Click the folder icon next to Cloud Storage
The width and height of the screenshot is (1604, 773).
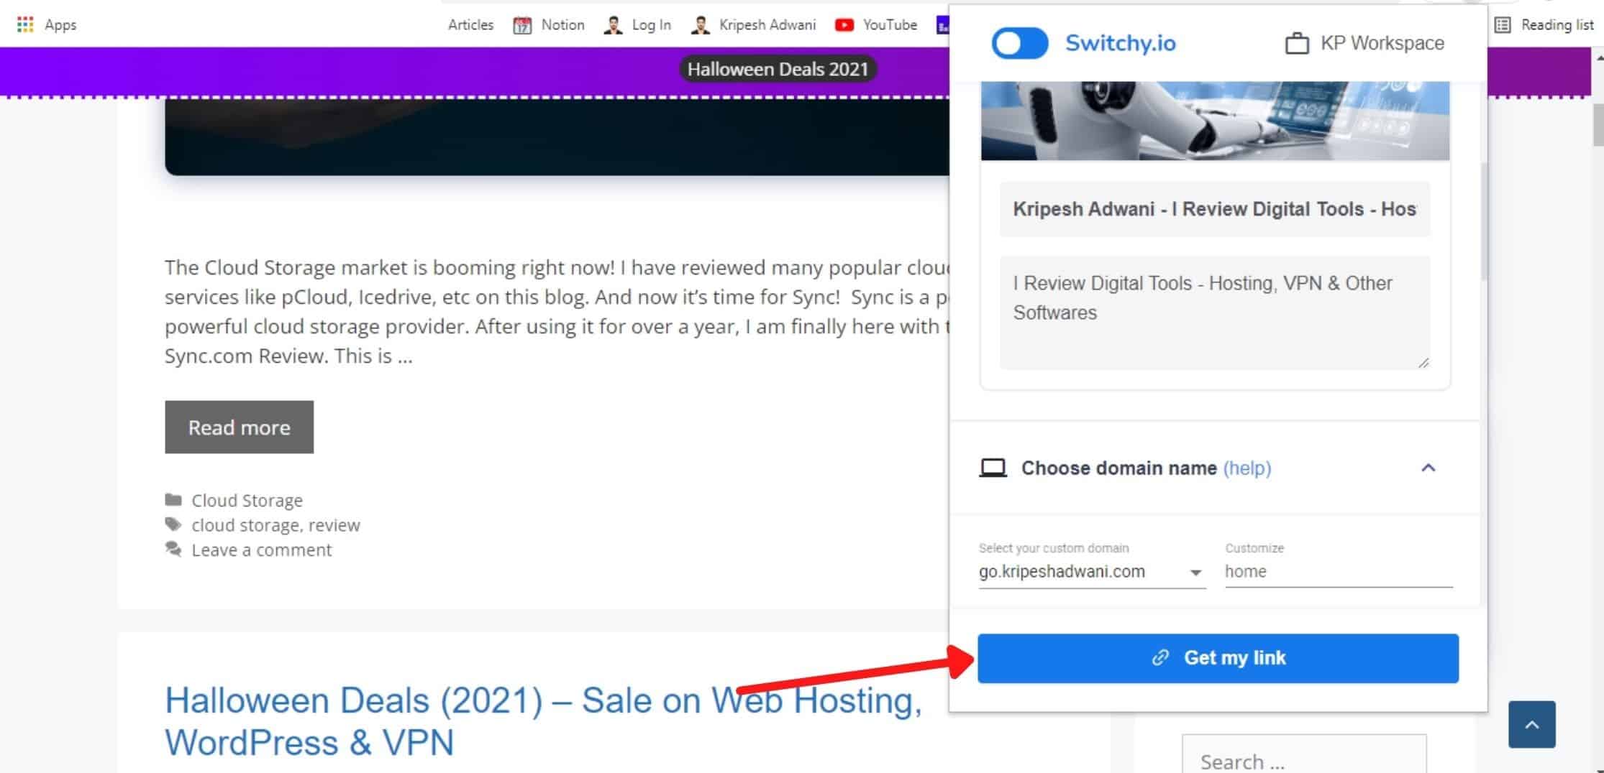[x=173, y=499]
